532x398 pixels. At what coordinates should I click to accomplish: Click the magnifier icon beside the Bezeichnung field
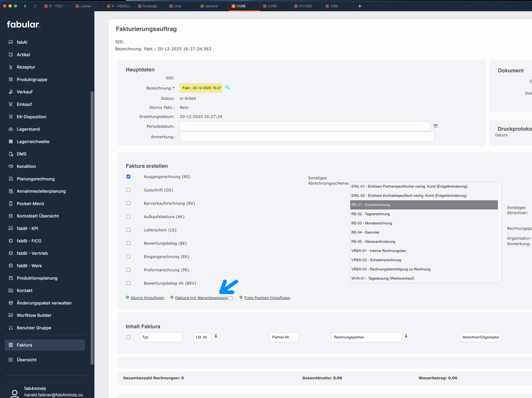(227, 88)
